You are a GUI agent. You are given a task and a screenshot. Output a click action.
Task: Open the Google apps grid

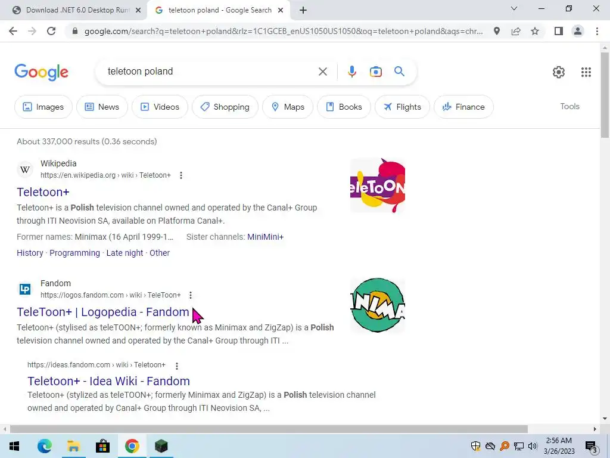(586, 72)
